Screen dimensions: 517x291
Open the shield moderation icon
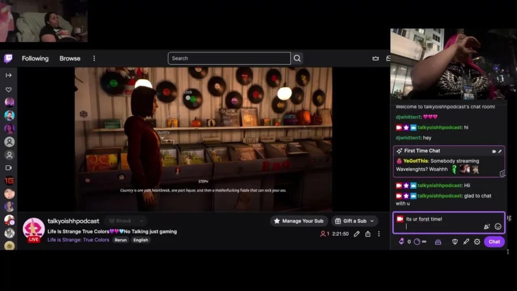pos(455,242)
